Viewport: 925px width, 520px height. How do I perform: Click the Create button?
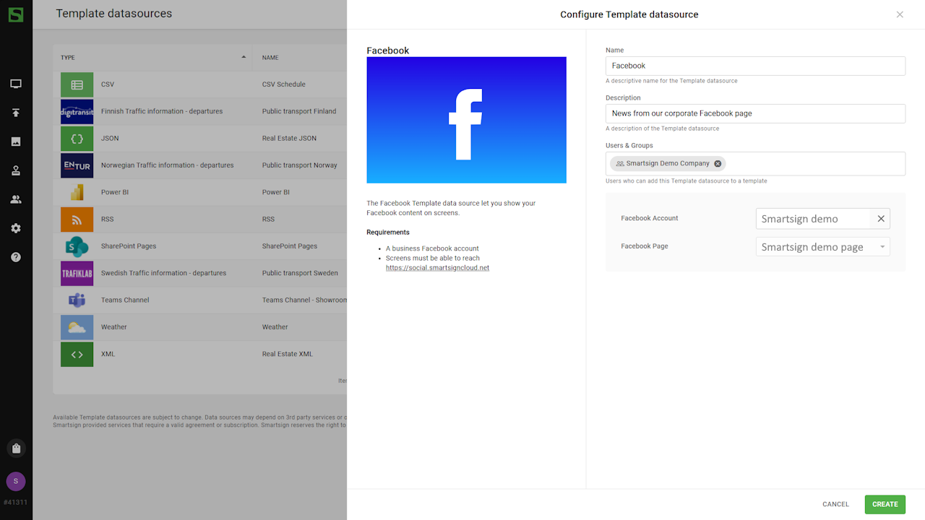pos(885,504)
